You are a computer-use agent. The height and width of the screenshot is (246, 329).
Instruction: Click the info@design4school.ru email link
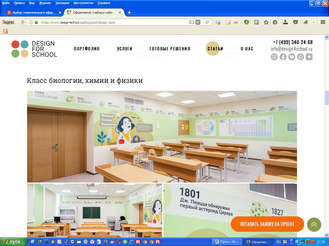[291, 49]
